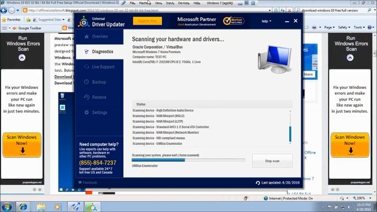
Task: Open Windows Media Player from taskbar
Action: [58, 207]
